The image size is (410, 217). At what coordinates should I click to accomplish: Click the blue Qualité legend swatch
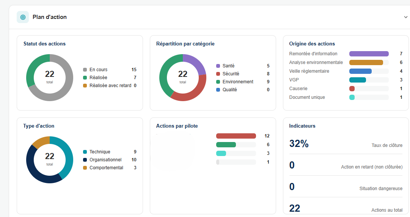(218, 90)
